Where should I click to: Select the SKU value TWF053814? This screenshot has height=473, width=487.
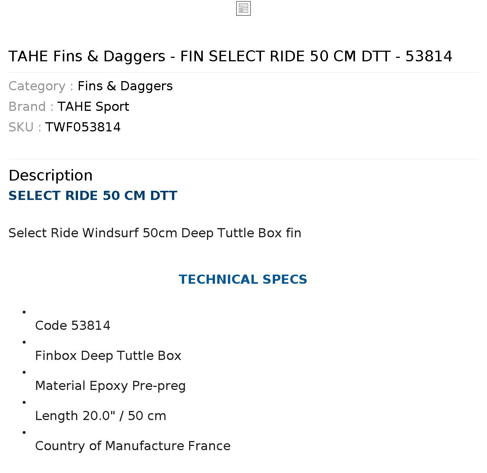point(83,127)
